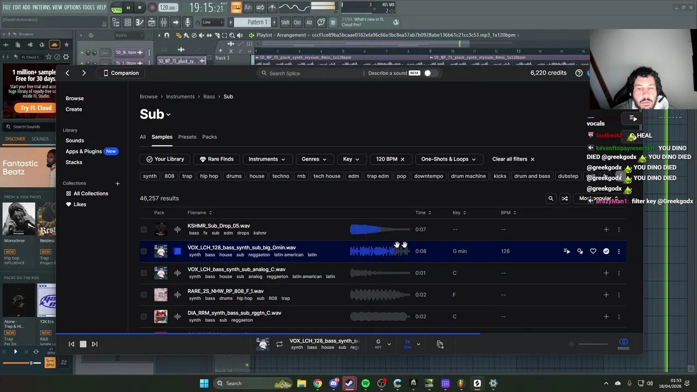Click the magnifier icon above the results list
This screenshot has width=697, height=392.
pos(551,199)
